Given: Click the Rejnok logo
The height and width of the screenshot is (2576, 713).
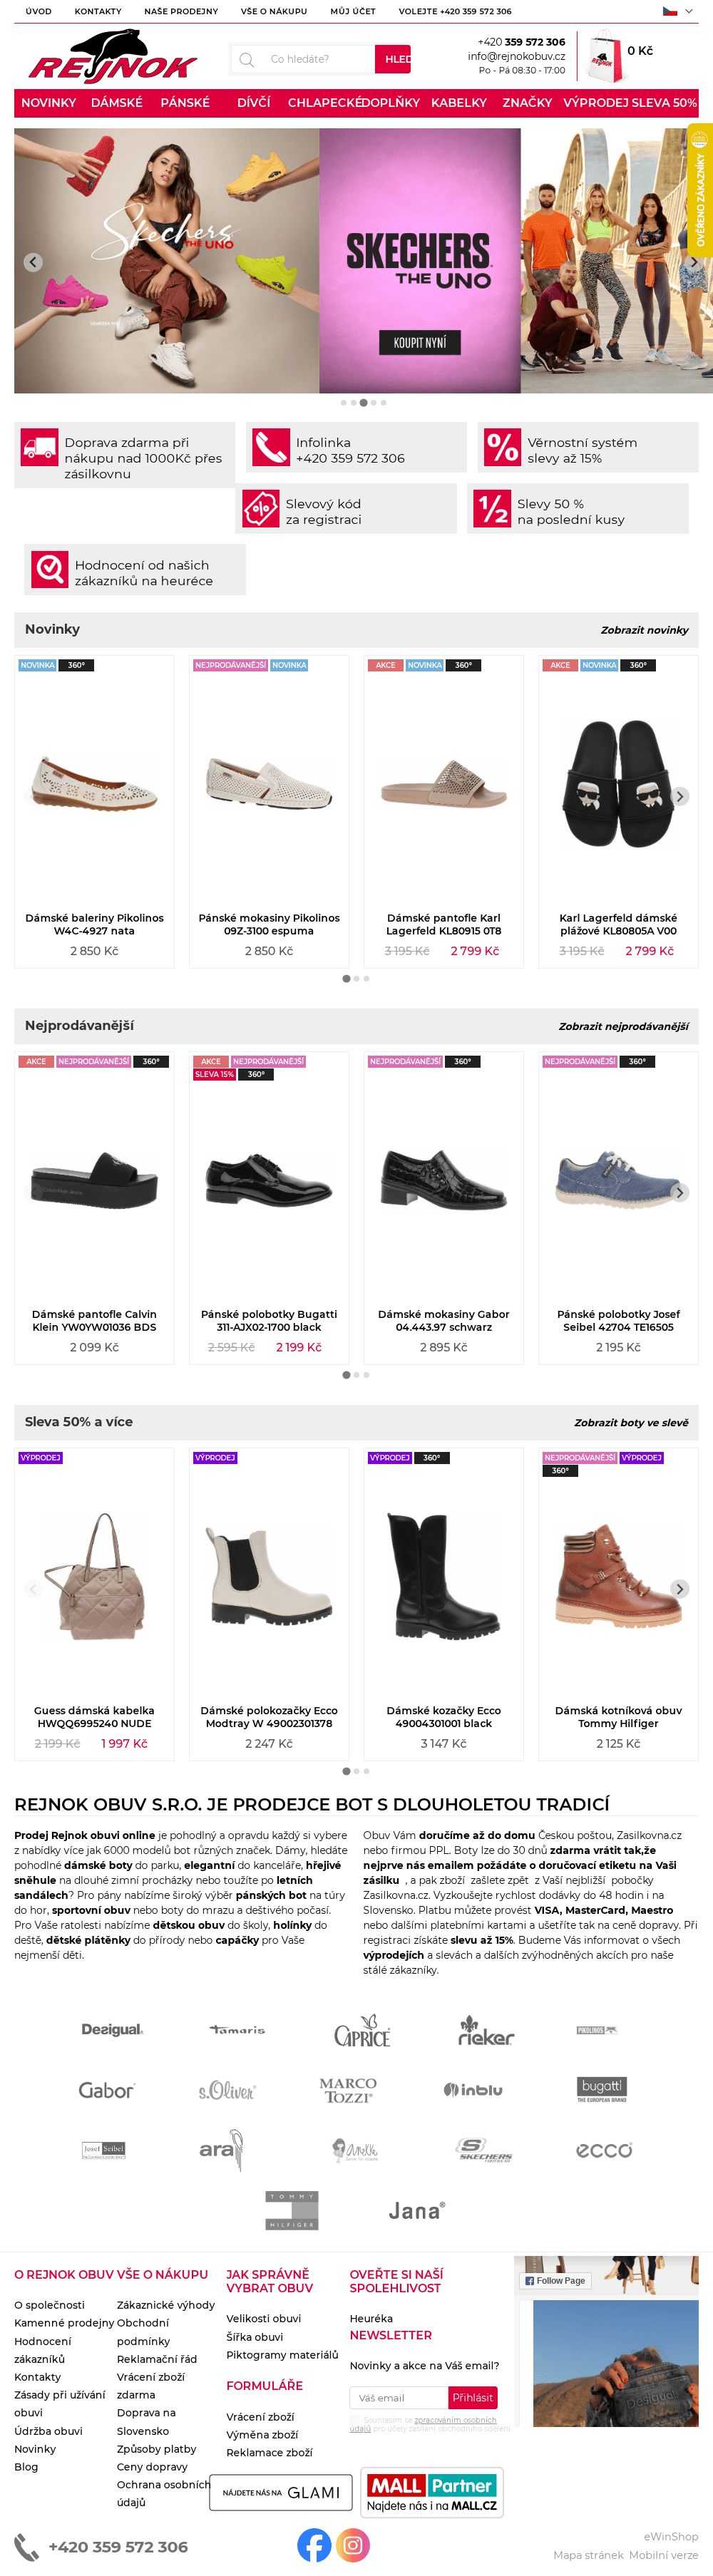Looking at the screenshot, I should pyautogui.click(x=112, y=56).
